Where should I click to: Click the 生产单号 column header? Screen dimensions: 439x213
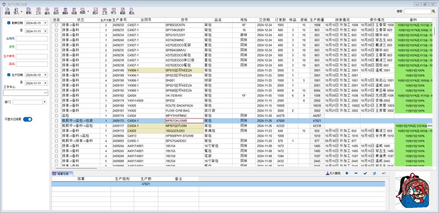(119, 20)
